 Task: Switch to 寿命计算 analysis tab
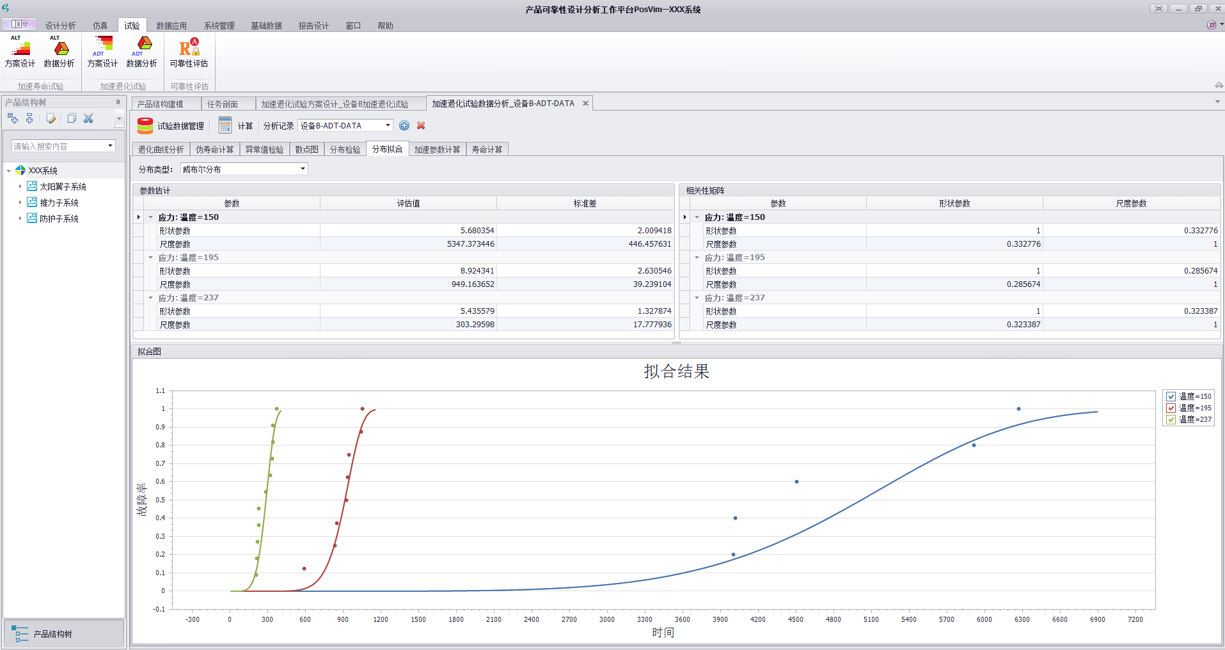[487, 150]
